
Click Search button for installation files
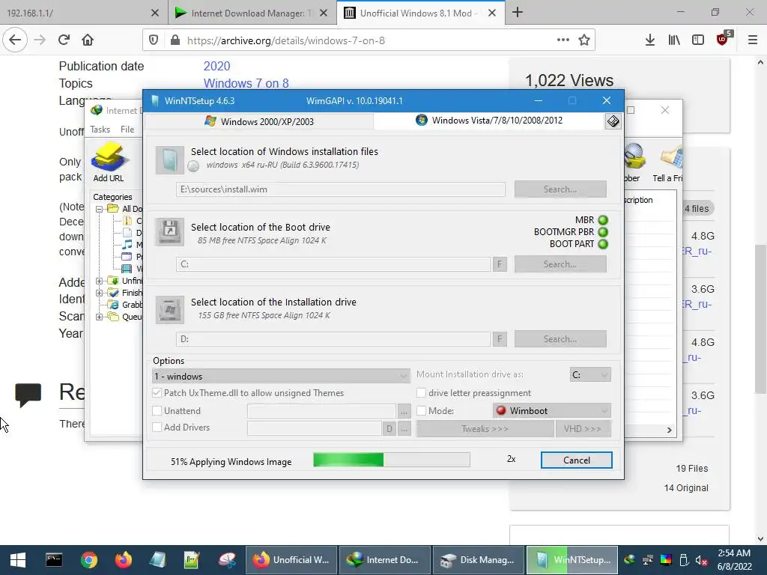tap(560, 189)
